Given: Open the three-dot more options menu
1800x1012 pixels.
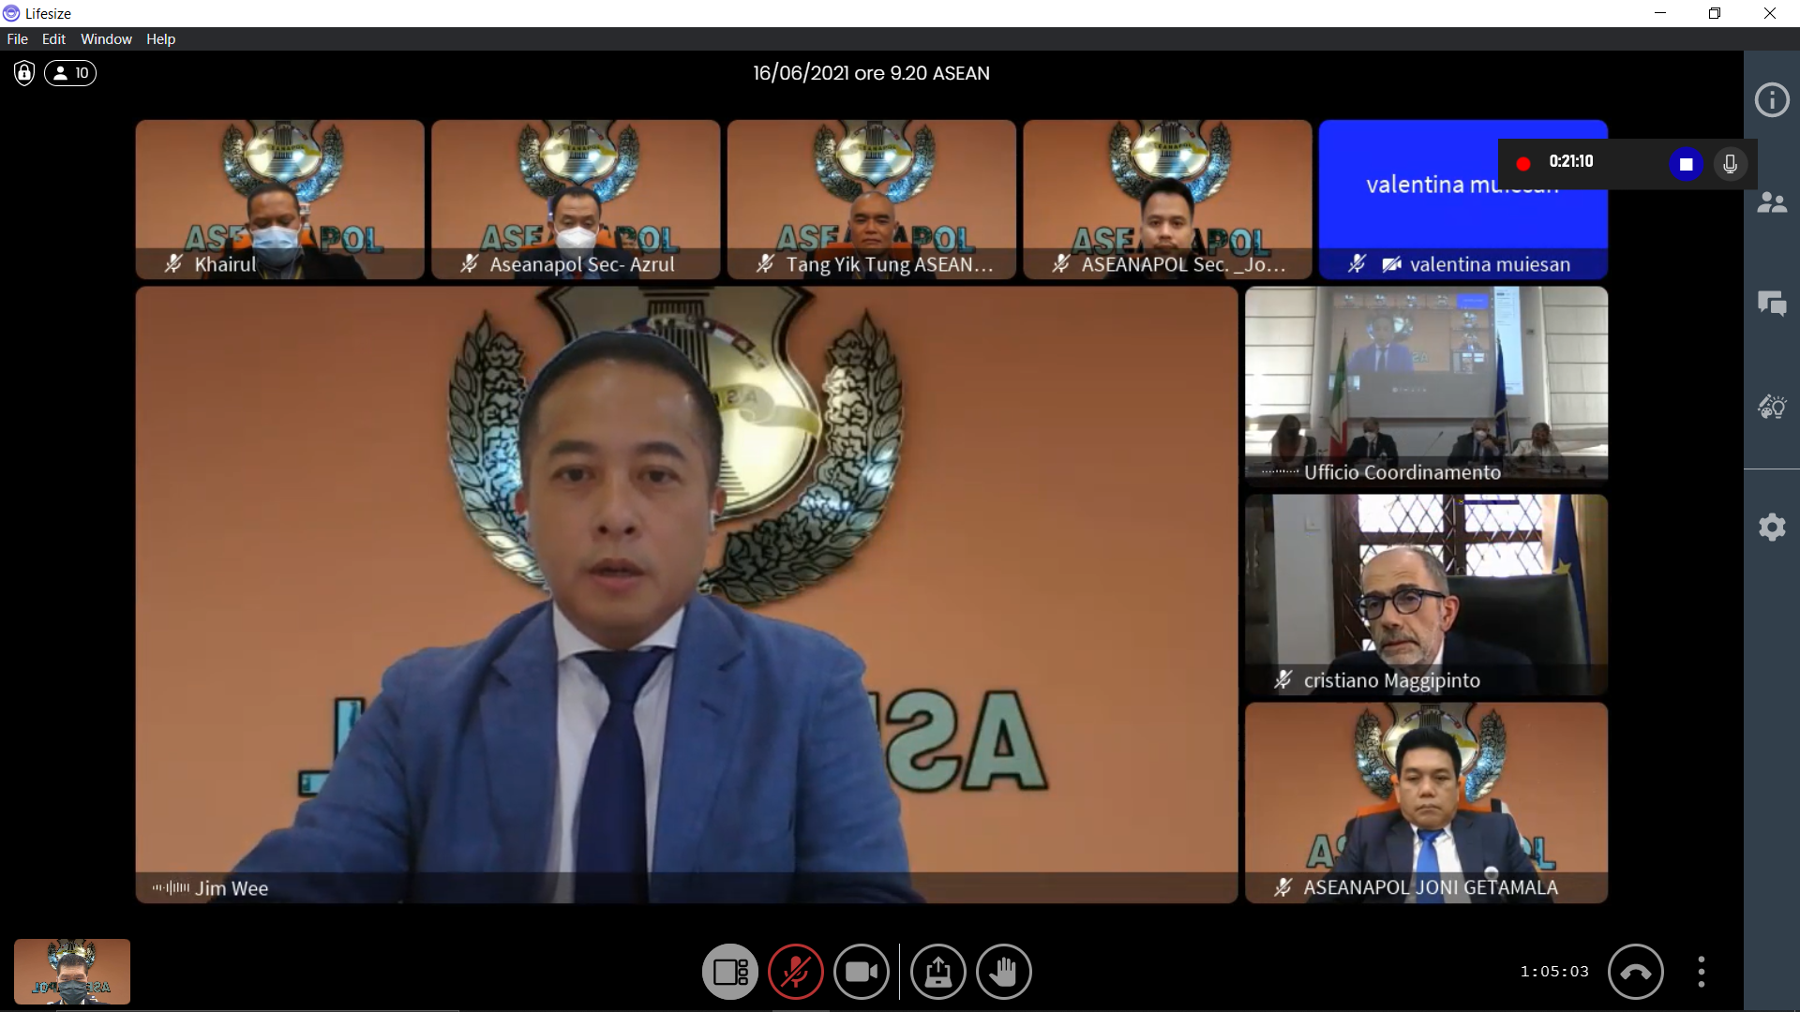Looking at the screenshot, I should coord(1701,972).
